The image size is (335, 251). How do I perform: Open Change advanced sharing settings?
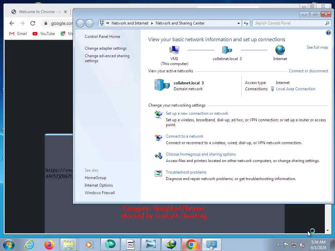[x=107, y=58]
